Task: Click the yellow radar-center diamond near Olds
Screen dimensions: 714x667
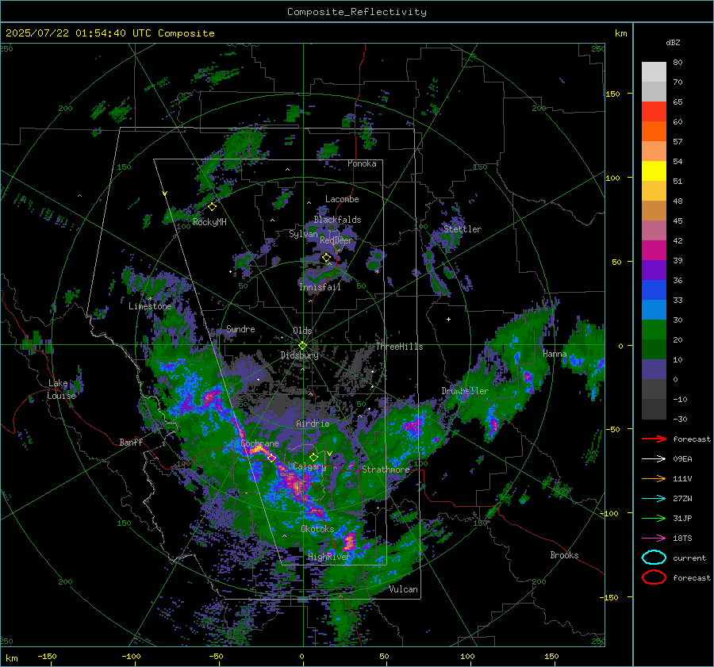Action: 302,345
